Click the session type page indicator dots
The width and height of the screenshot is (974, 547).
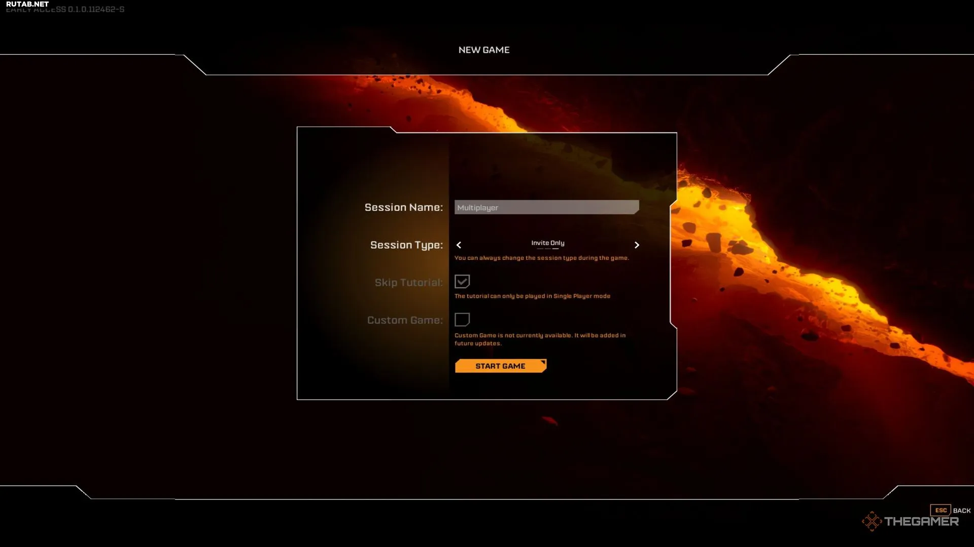pos(547,249)
